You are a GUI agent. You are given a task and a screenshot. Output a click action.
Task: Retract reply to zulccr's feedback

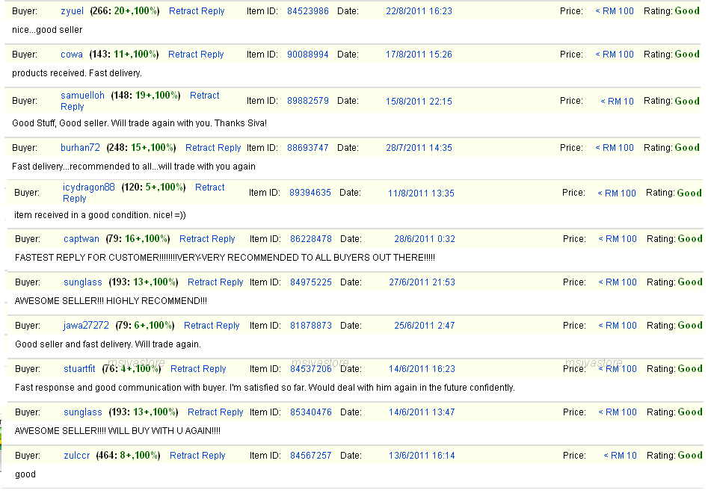coord(197,456)
